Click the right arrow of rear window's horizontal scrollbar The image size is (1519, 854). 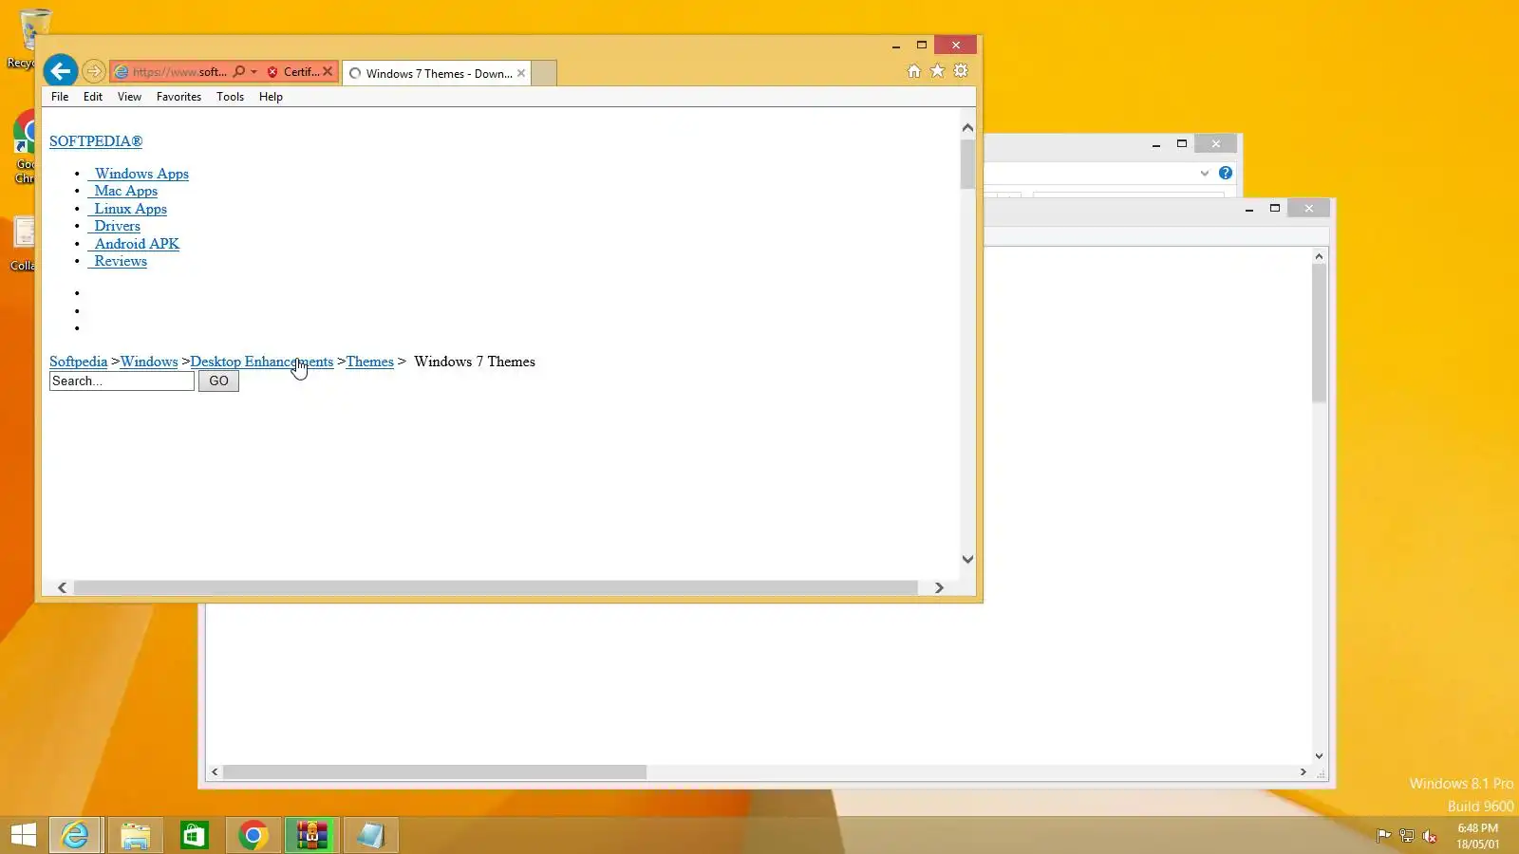(1303, 772)
